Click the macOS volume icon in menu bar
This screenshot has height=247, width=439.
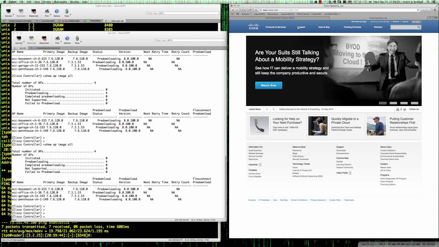pyautogui.click(x=371, y=2)
